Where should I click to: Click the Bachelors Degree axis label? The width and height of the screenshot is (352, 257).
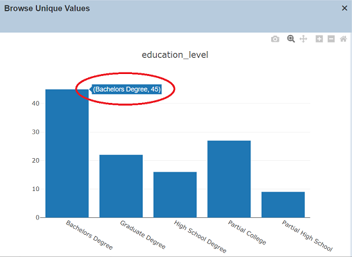pyautogui.click(x=89, y=235)
